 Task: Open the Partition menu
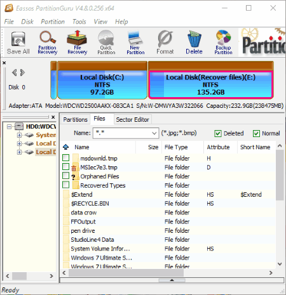(x=53, y=22)
